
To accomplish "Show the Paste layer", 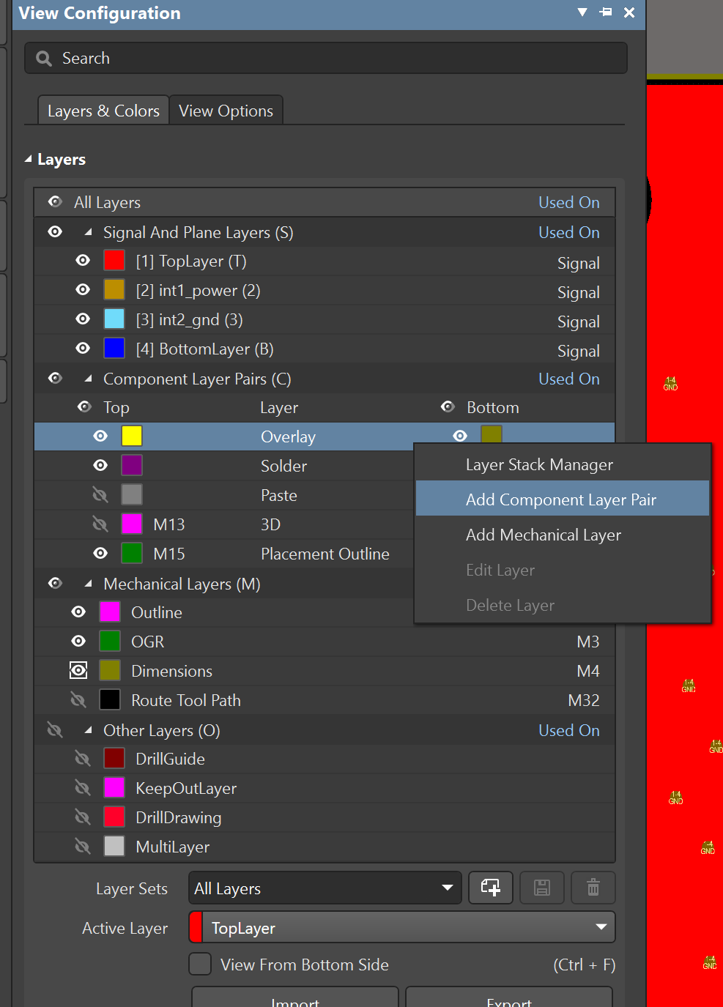I will coord(100,494).
